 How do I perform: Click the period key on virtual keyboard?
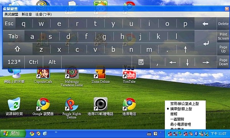168,49
